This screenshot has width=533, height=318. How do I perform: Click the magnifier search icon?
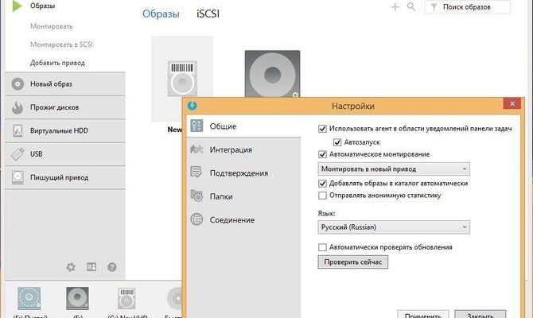click(x=411, y=7)
